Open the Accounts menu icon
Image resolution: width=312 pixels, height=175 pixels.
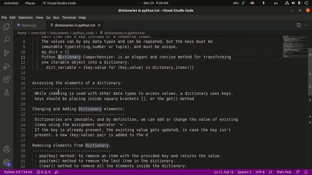click(6, 149)
